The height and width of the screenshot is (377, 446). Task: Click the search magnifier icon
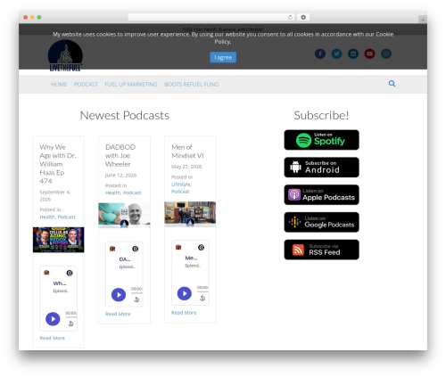(392, 84)
